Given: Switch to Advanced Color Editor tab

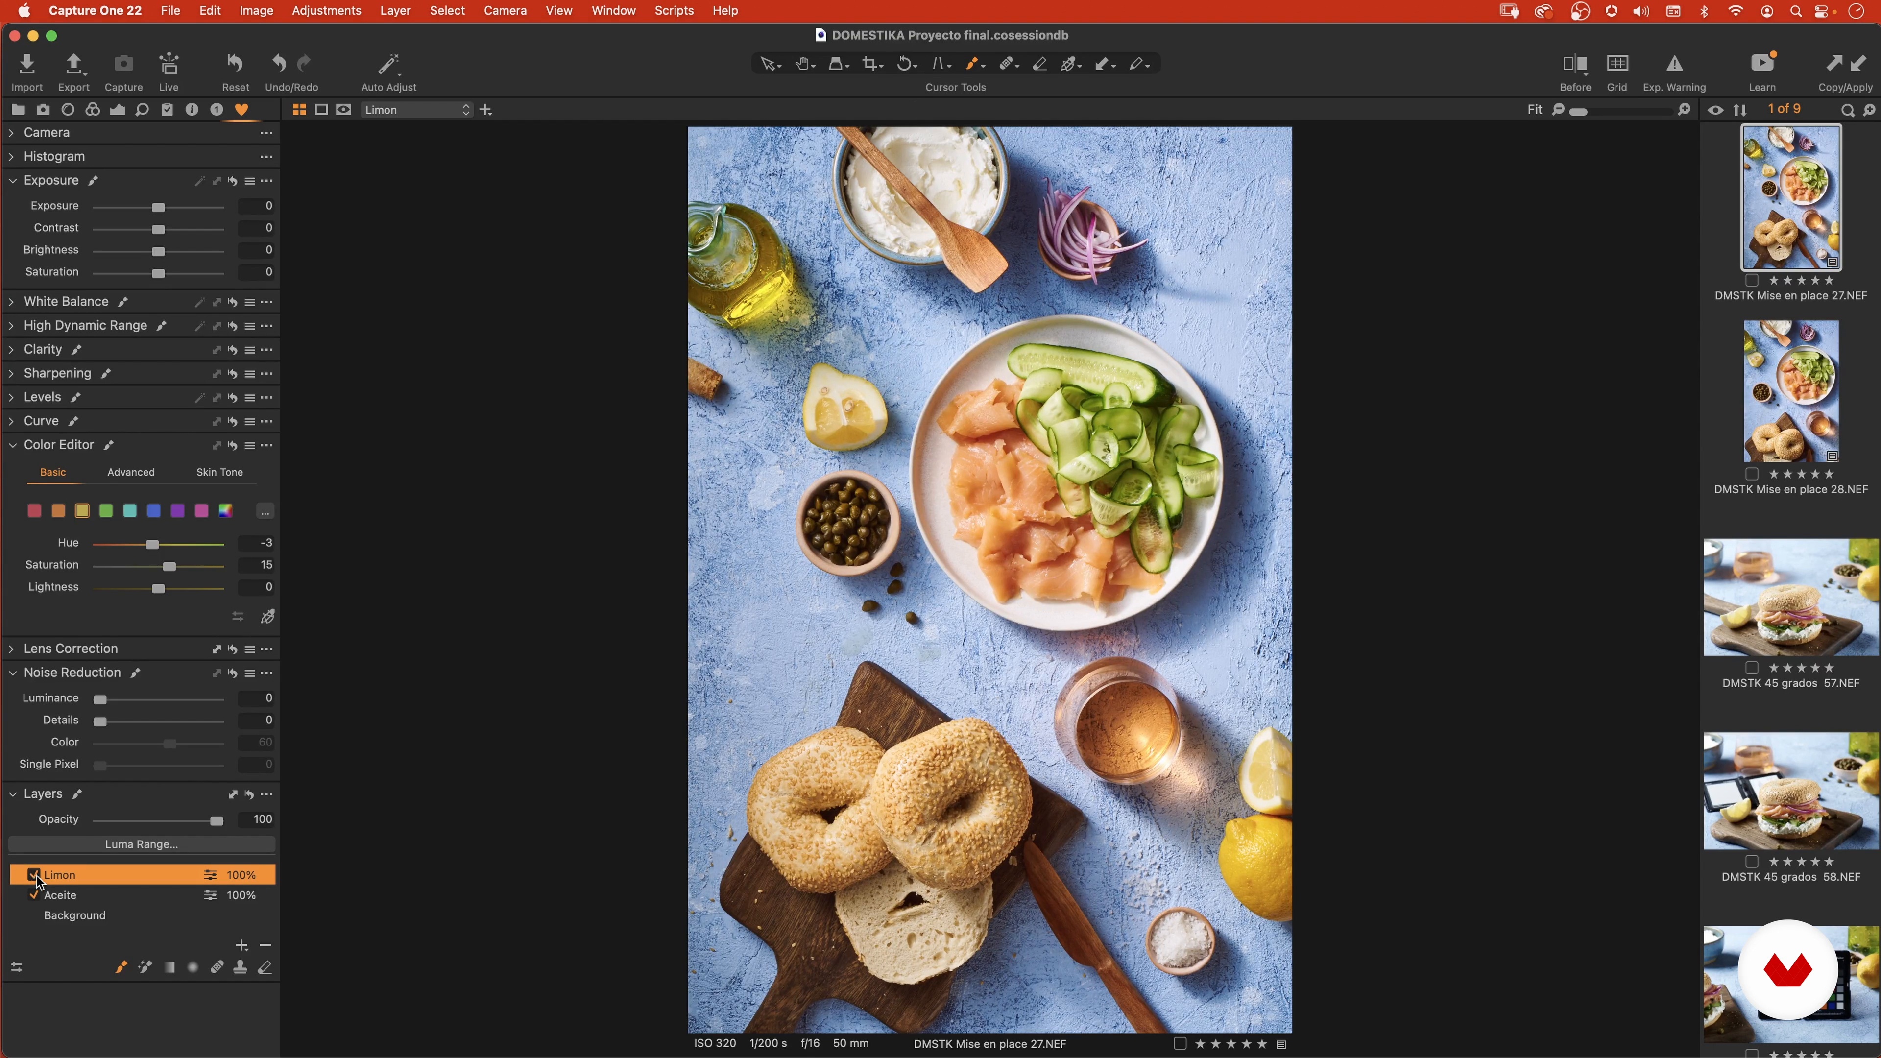Looking at the screenshot, I should click(x=131, y=472).
